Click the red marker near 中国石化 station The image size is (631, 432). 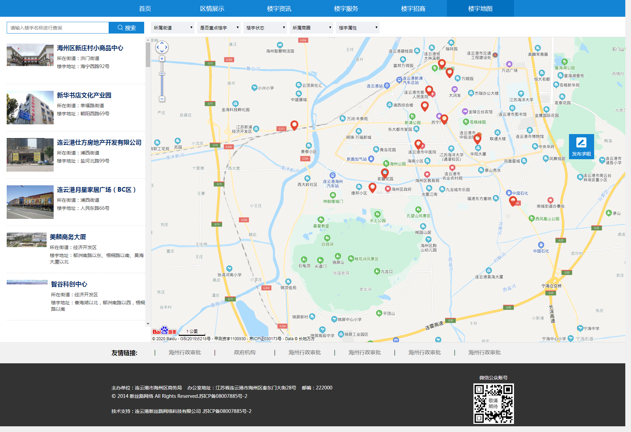pyautogui.click(x=513, y=200)
